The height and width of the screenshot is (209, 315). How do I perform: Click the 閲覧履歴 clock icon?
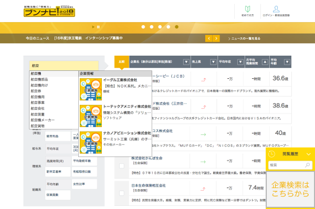pos(271,154)
